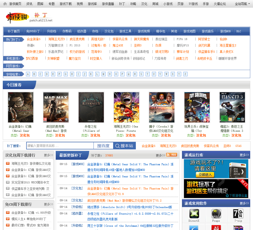
Task: Open rank 4 实况足球2015 WECN简体中文
Action: (x=30, y=182)
